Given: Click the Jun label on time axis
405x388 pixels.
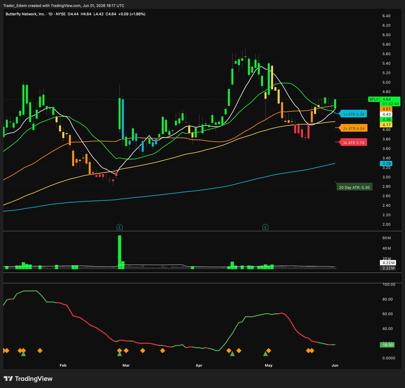Looking at the screenshot, I should (x=335, y=365).
